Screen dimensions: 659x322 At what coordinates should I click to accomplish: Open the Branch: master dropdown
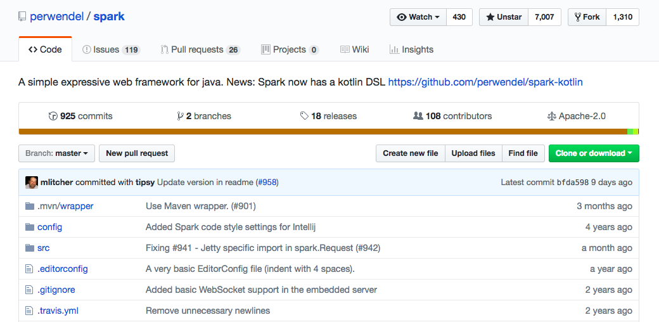tap(57, 153)
